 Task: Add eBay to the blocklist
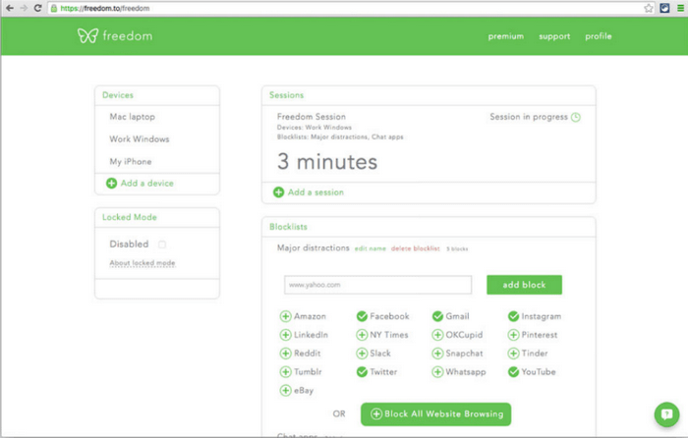[285, 390]
